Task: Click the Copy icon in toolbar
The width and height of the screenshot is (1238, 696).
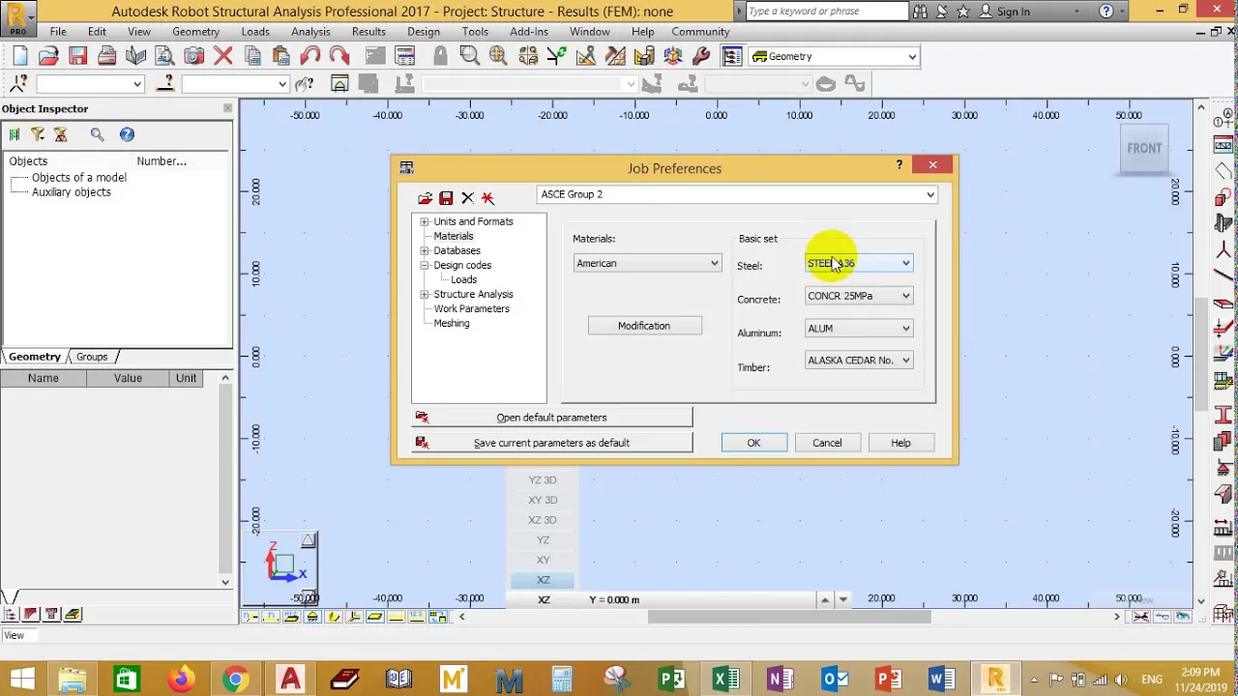Action: [x=252, y=56]
